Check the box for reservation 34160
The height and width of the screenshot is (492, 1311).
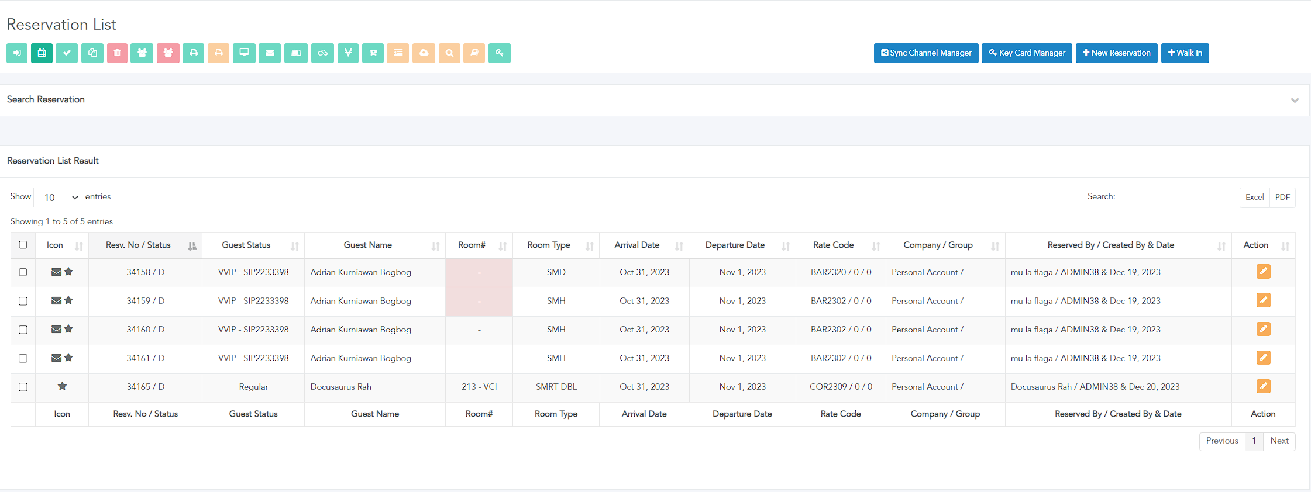23,330
